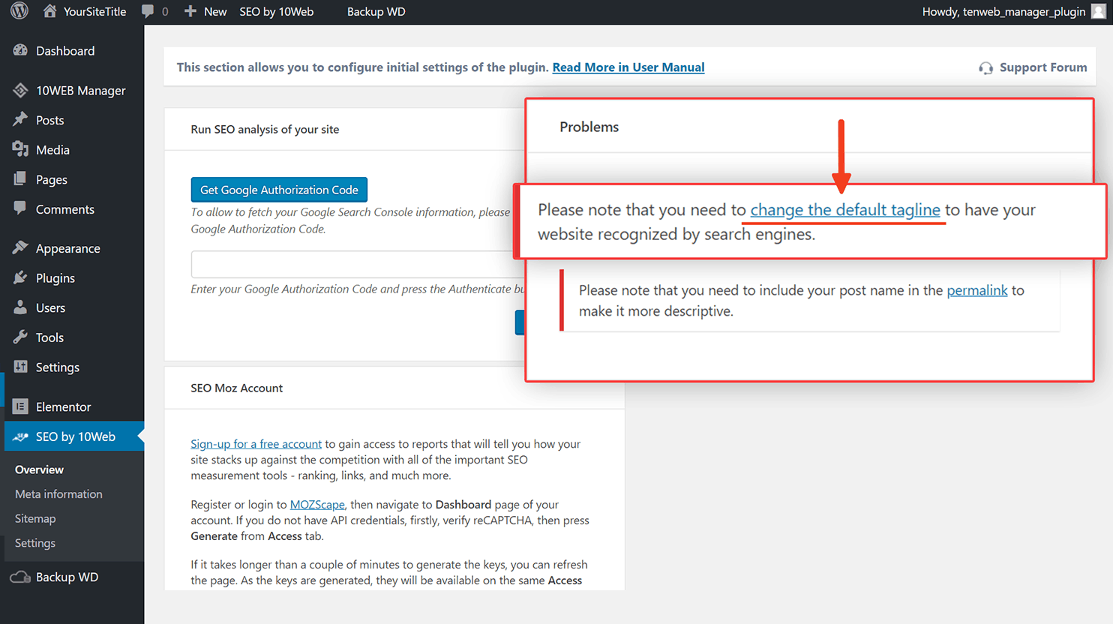Image resolution: width=1113 pixels, height=624 pixels.
Task: Click the Settings sliders icon in sidebar
Action: (20, 367)
